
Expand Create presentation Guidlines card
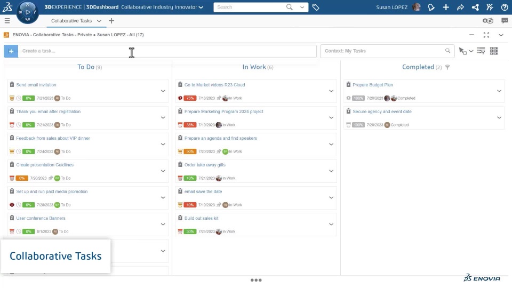pos(163,171)
